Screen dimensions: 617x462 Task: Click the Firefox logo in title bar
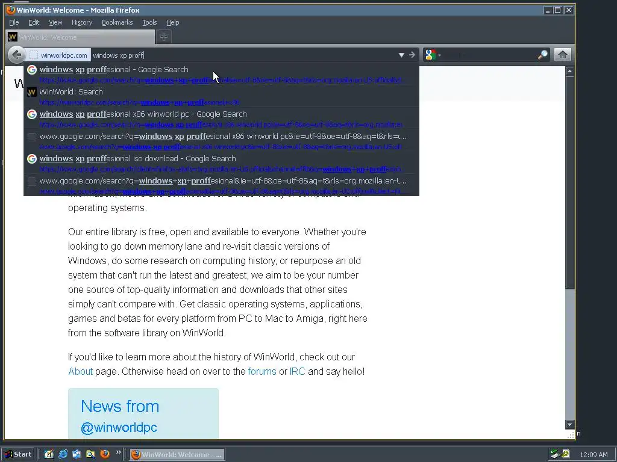click(x=11, y=10)
